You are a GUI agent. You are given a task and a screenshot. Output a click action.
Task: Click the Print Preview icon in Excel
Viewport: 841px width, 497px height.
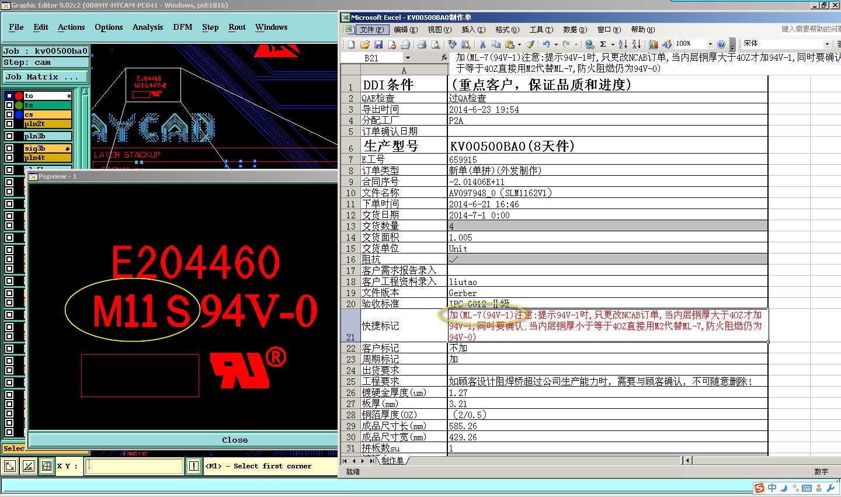point(436,44)
